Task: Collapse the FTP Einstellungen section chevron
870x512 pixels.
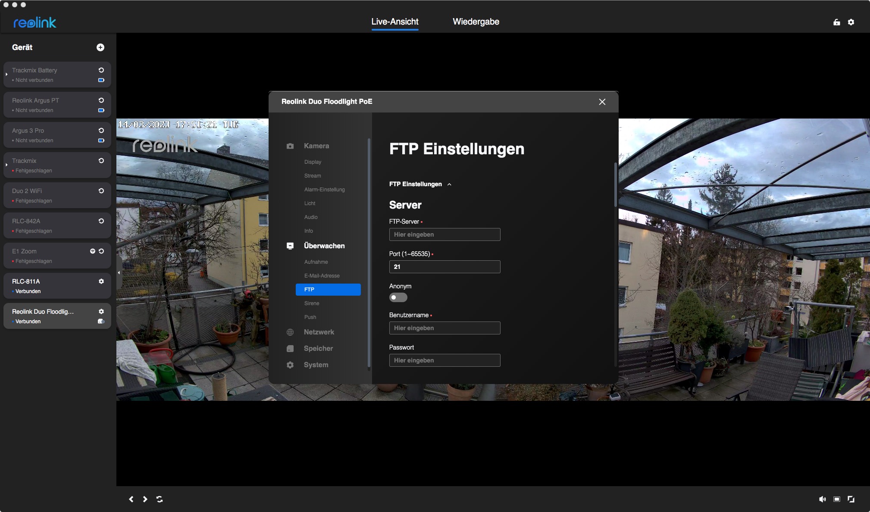Action: [x=449, y=184]
